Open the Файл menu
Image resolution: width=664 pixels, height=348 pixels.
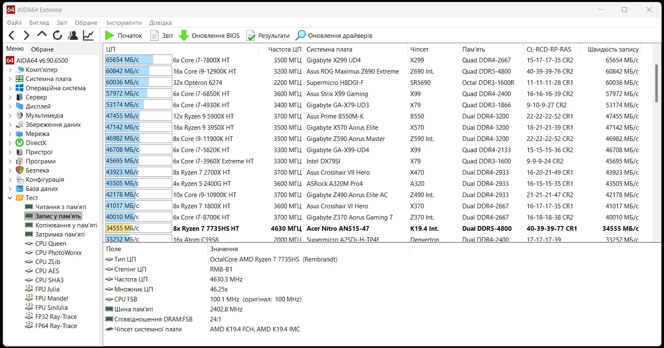click(x=14, y=23)
